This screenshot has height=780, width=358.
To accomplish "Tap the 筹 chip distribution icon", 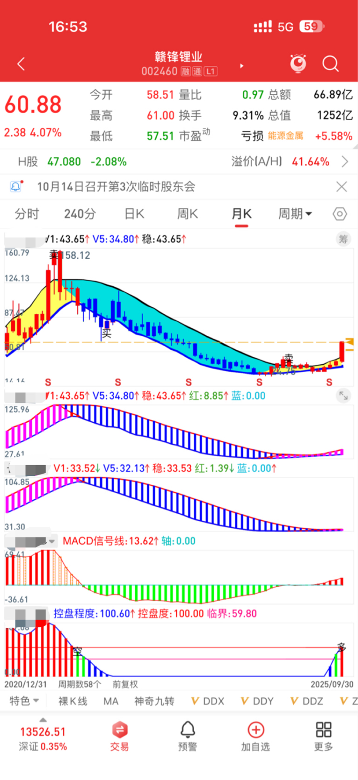I will pos(344,239).
